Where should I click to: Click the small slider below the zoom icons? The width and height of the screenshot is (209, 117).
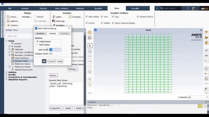point(90,93)
